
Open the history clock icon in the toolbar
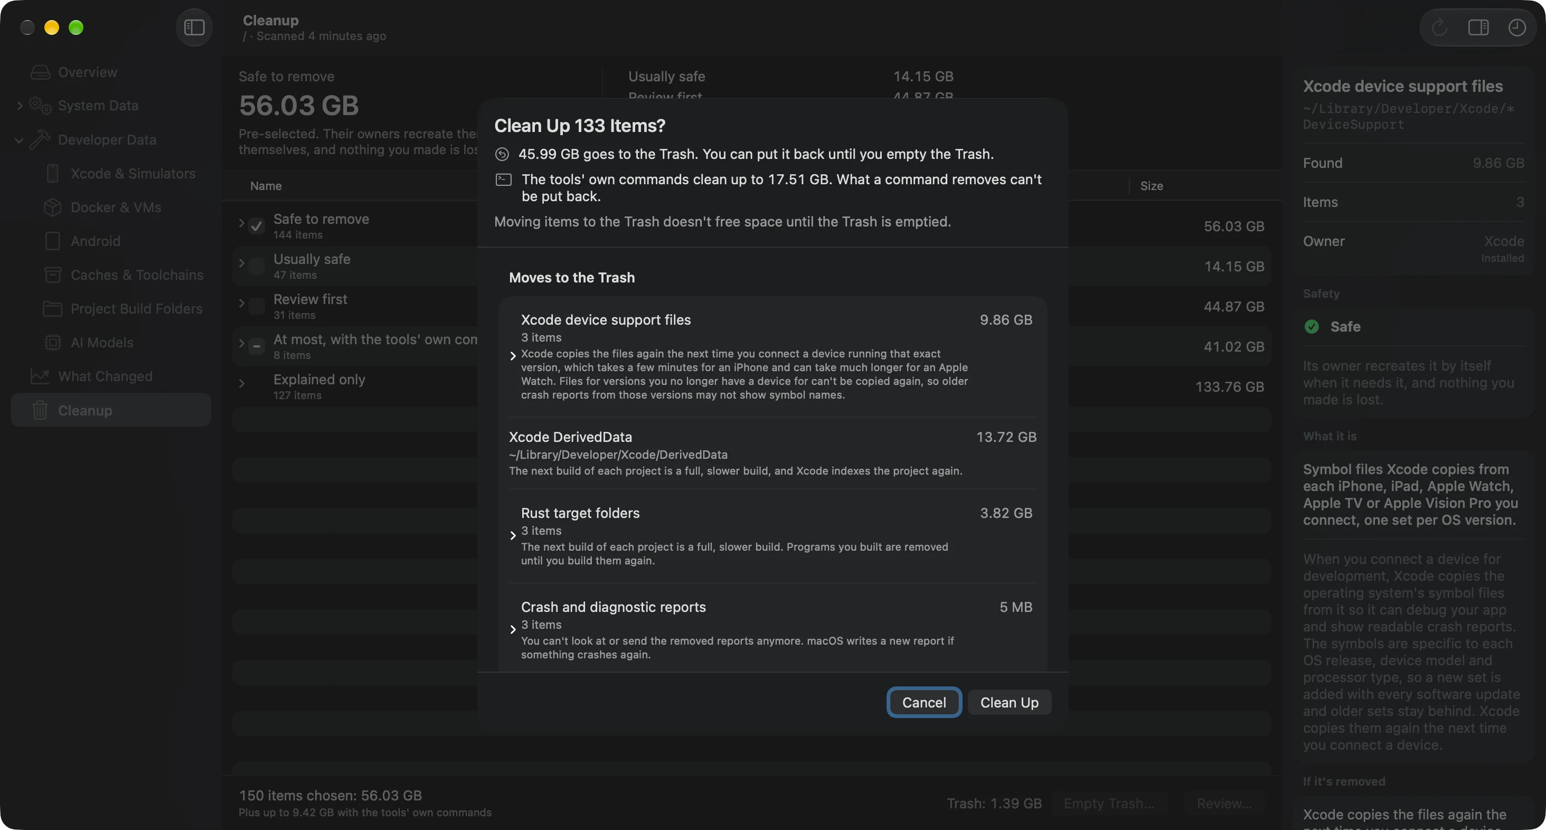pos(1516,27)
